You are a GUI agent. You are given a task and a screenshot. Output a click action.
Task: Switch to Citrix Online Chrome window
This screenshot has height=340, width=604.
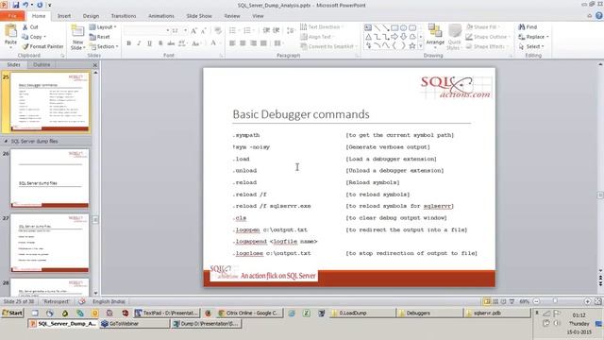pos(249,313)
